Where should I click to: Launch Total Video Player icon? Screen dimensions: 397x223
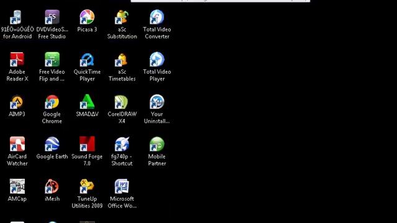(157, 59)
